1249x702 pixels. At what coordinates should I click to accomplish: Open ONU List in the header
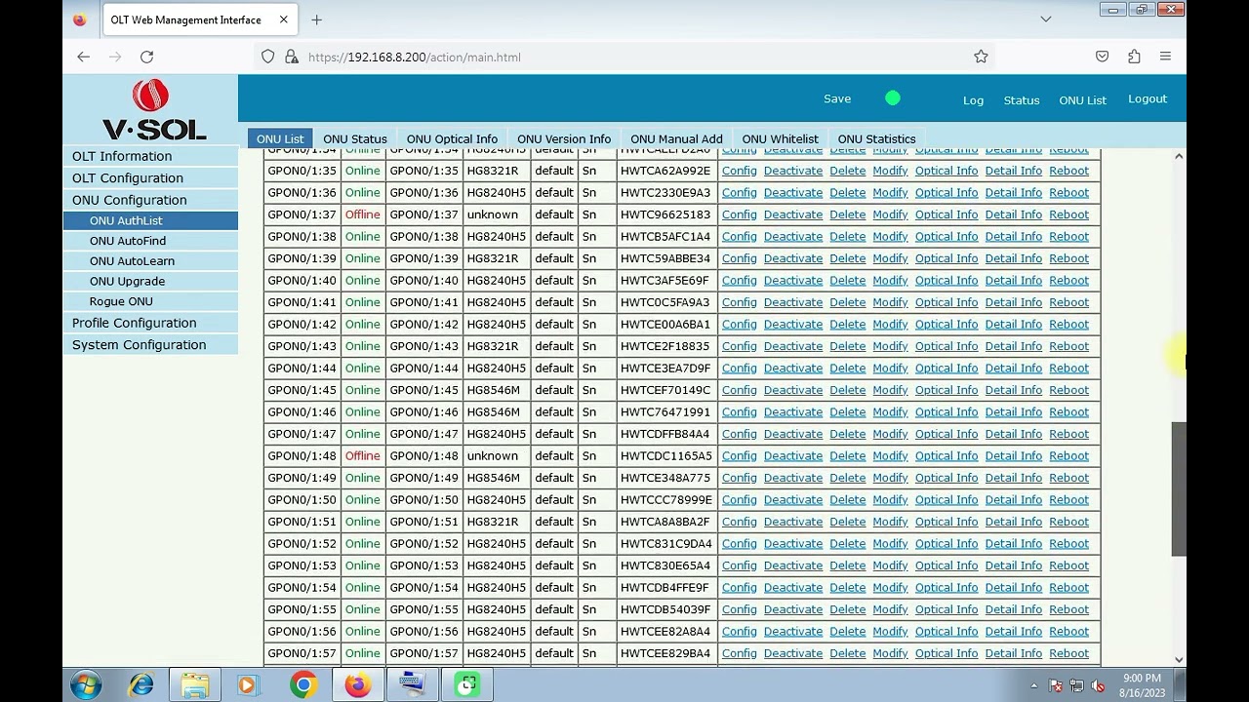pyautogui.click(x=1082, y=100)
